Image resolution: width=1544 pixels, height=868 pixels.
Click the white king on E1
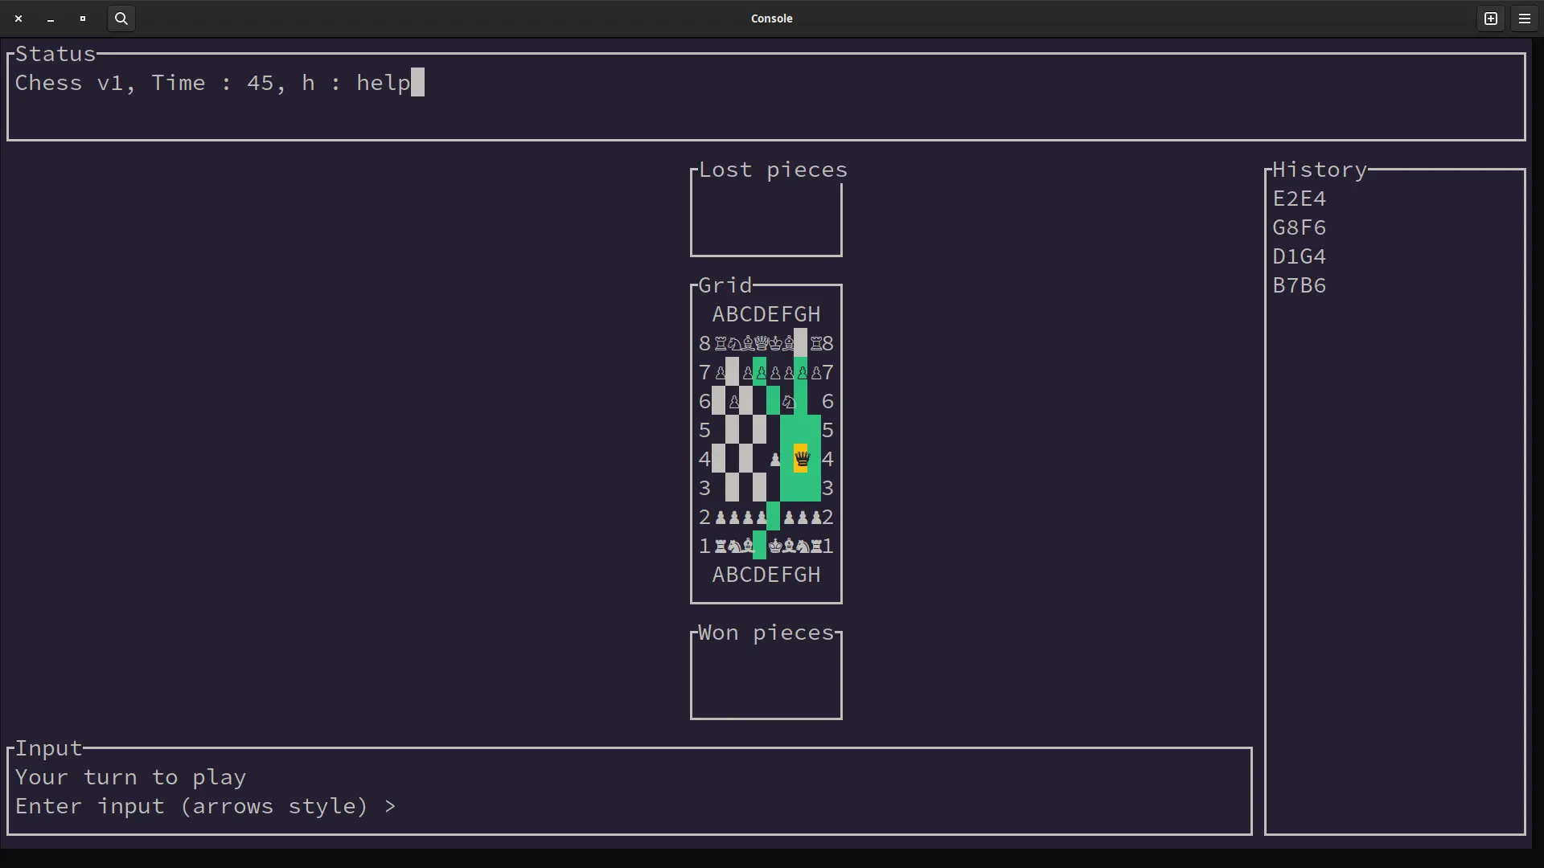click(774, 547)
